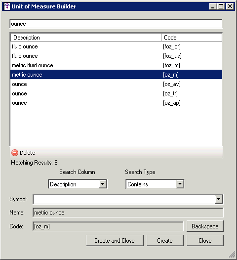The width and height of the screenshot is (237, 260).
Task: Click the Close button at bottom
Action: [x=205, y=240]
